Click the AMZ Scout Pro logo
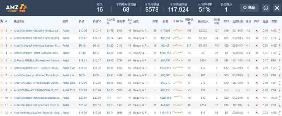The width and height of the screenshot is (282, 116). pyautogui.click(x=16, y=8)
